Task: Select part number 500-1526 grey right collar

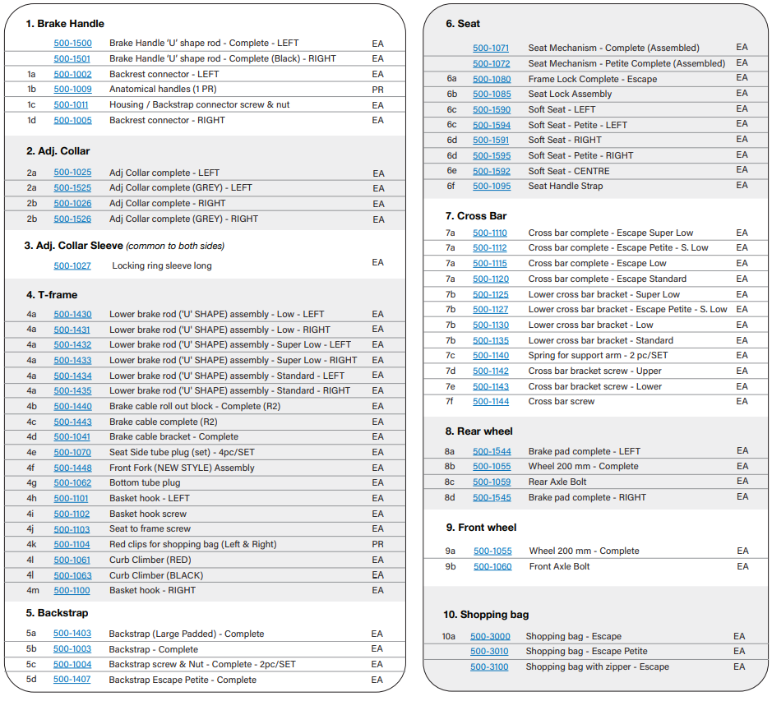Action: coord(72,219)
